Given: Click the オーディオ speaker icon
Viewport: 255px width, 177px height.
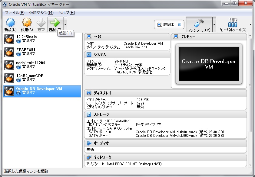Looking at the screenshot, I should (x=89, y=143).
